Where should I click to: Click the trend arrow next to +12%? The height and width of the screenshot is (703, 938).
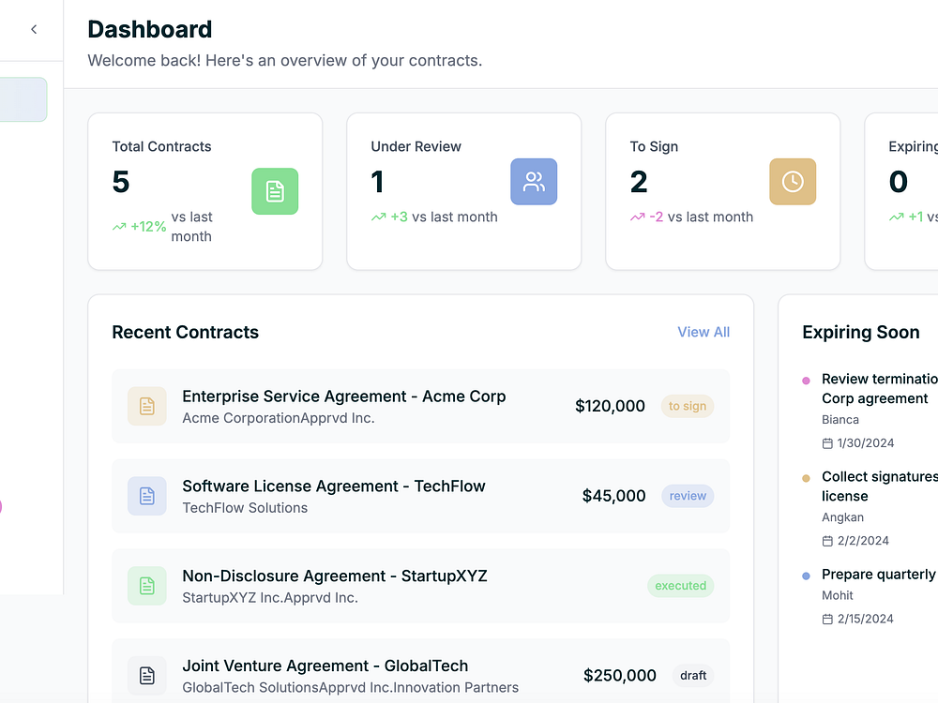tap(120, 227)
